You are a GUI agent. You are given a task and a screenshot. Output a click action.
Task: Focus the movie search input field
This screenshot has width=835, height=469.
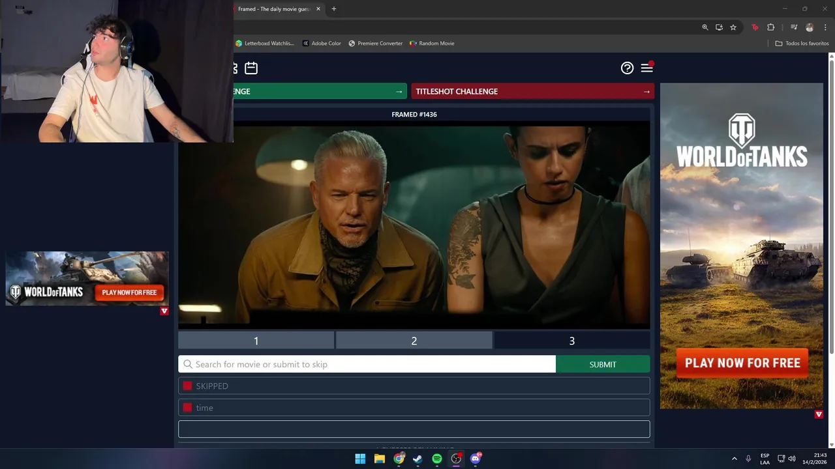(367, 364)
